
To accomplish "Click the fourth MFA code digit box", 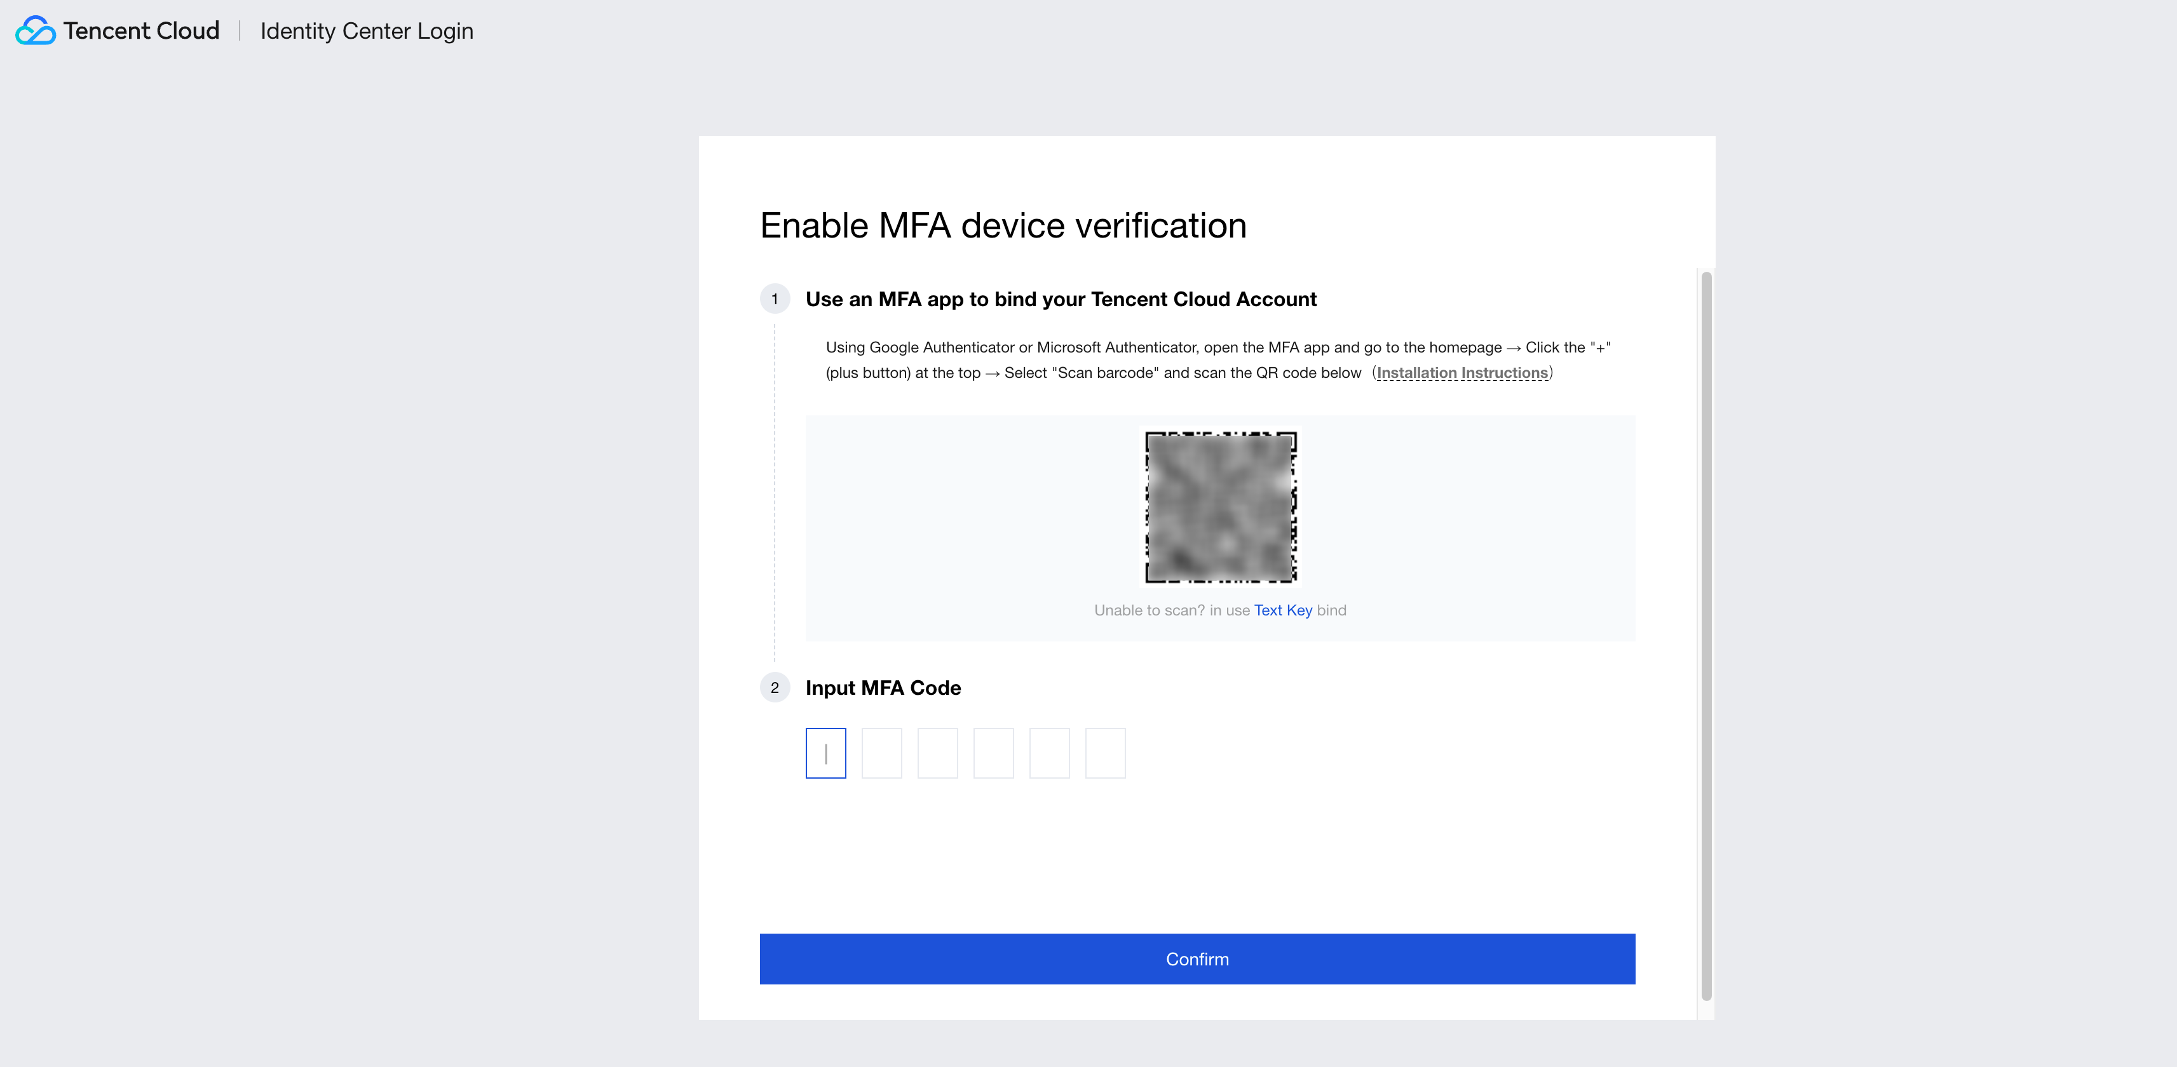I will click(x=993, y=753).
